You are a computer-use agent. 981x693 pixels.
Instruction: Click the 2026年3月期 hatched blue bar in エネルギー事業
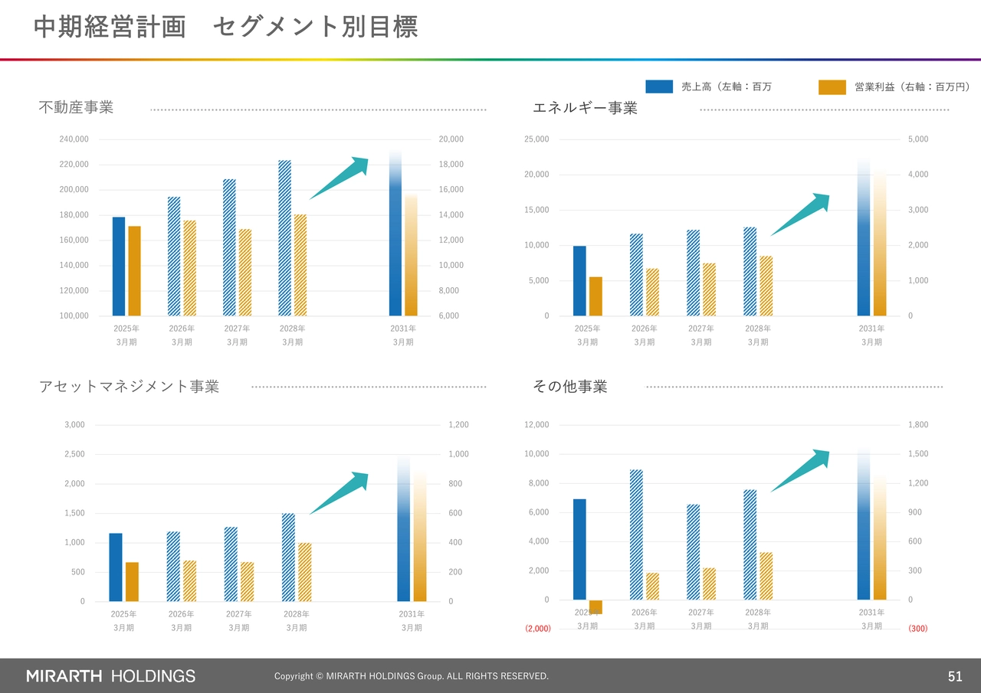click(636, 275)
